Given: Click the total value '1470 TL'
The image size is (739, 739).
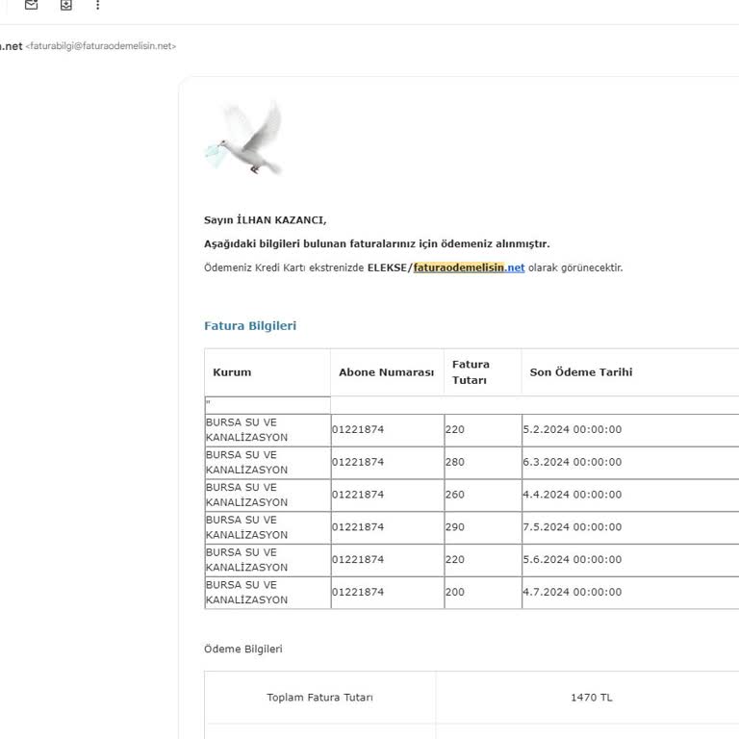Looking at the screenshot, I should pyautogui.click(x=592, y=698).
